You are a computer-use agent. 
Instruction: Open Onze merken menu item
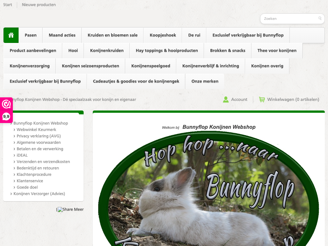(x=205, y=81)
